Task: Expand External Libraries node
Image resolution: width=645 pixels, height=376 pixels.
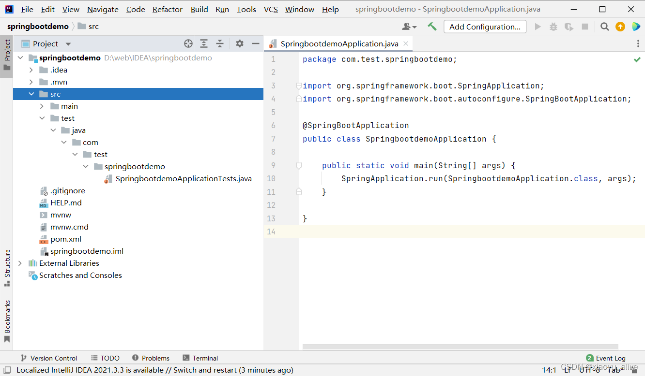Action: pos(20,263)
